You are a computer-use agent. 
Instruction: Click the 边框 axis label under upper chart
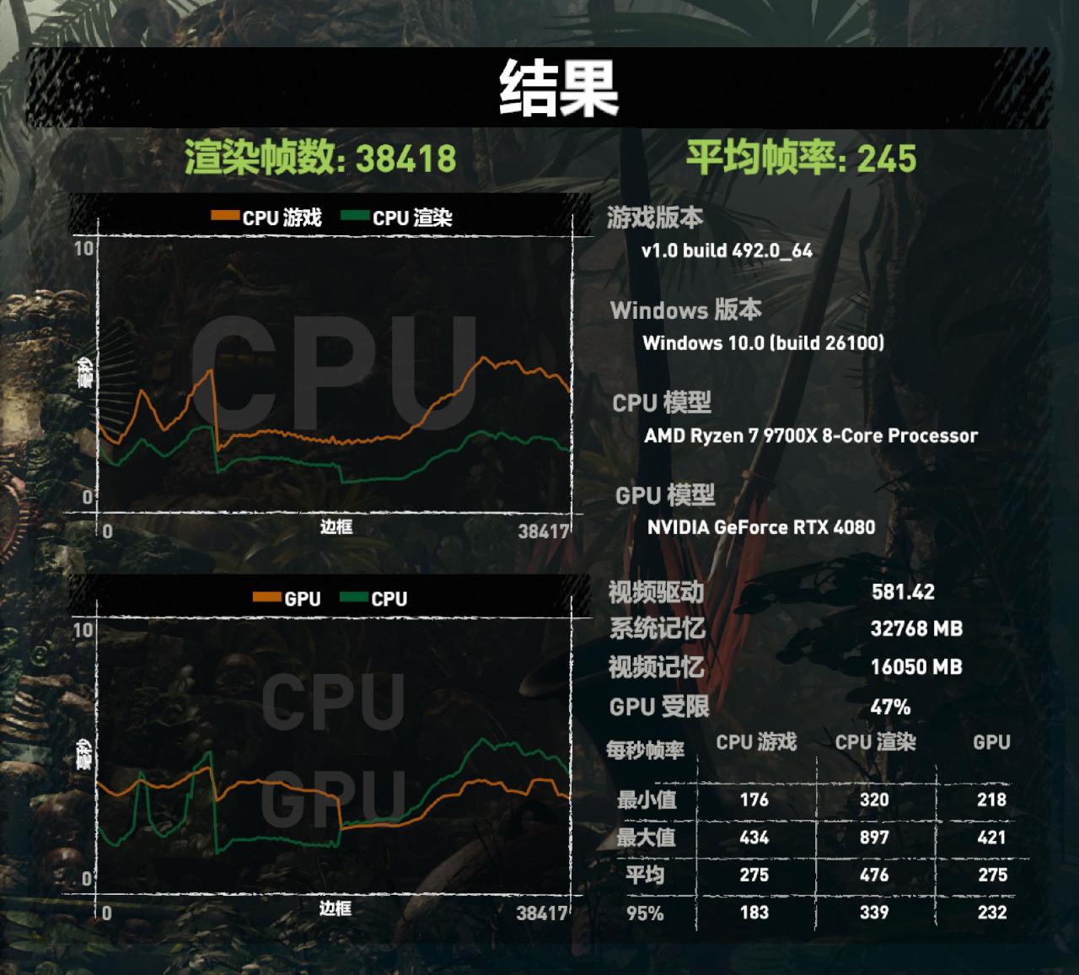[x=336, y=527]
